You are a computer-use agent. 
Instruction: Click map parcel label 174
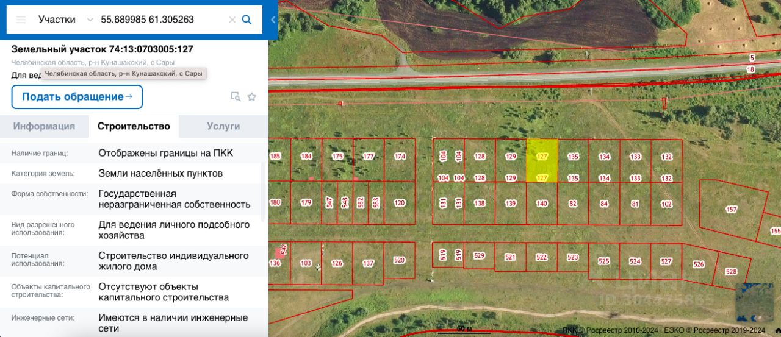point(400,157)
